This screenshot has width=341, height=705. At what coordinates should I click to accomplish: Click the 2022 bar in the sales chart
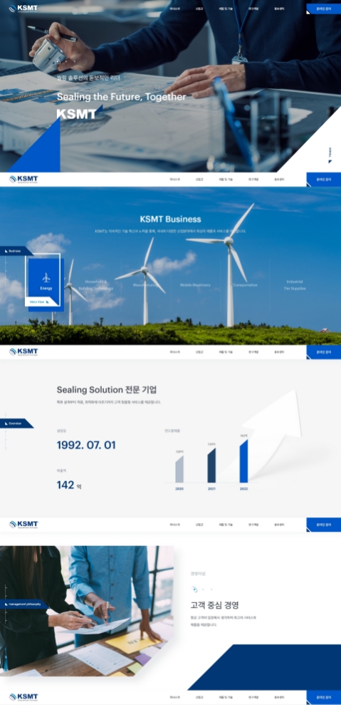tap(243, 461)
